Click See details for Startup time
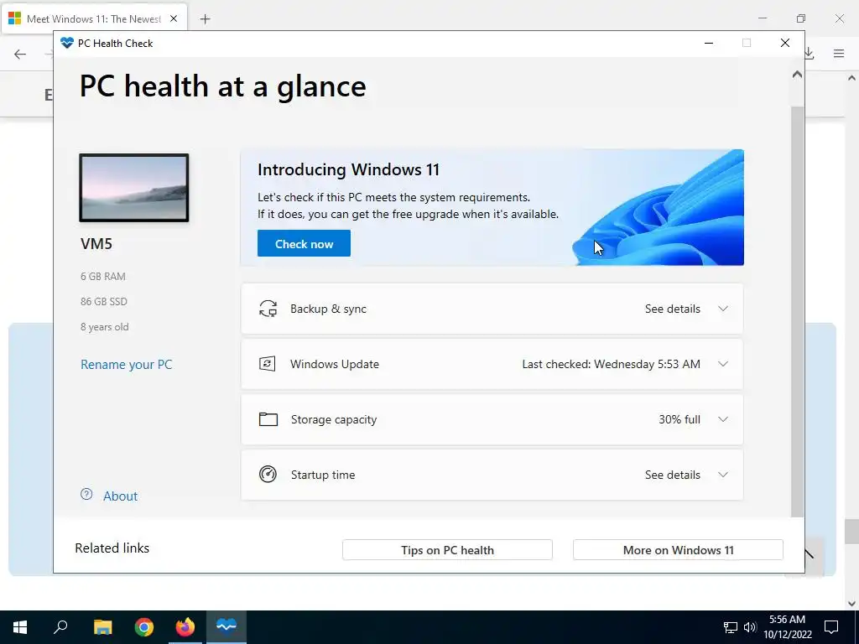 point(672,475)
